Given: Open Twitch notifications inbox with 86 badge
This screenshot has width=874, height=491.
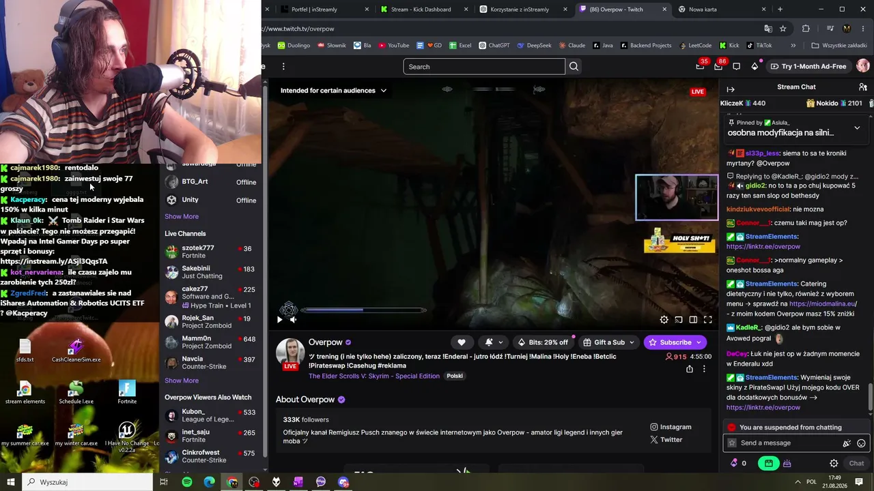Looking at the screenshot, I should click(719, 66).
